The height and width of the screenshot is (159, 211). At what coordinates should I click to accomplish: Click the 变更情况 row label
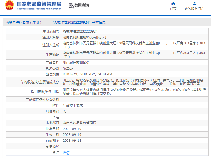tap(53, 146)
